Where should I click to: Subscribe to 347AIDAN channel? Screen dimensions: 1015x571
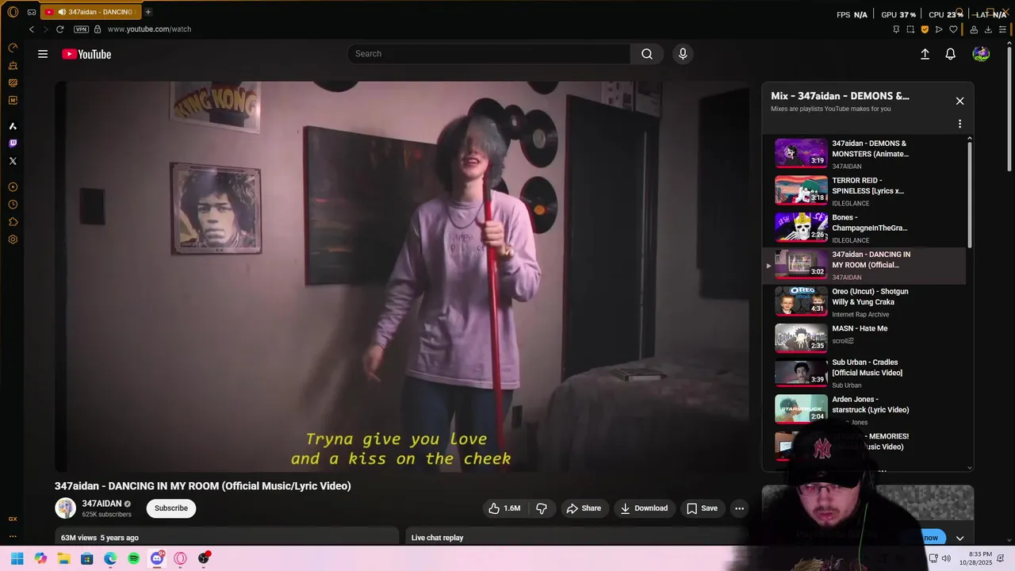pos(171,508)
